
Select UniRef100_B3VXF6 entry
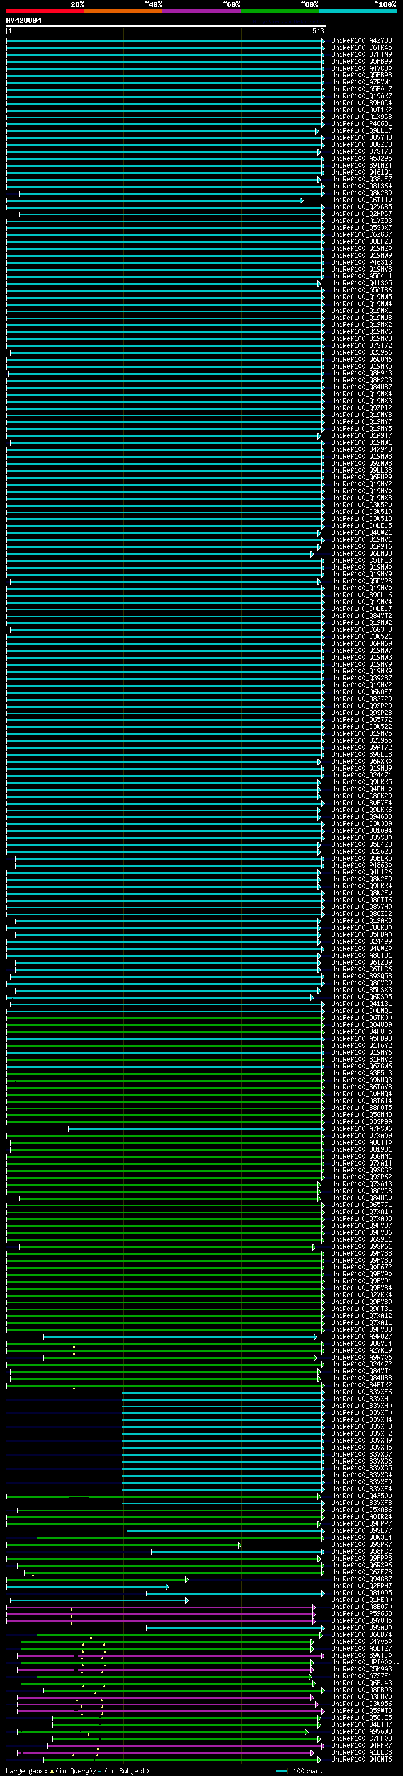pyautogui.click(x=361, y=1392)
